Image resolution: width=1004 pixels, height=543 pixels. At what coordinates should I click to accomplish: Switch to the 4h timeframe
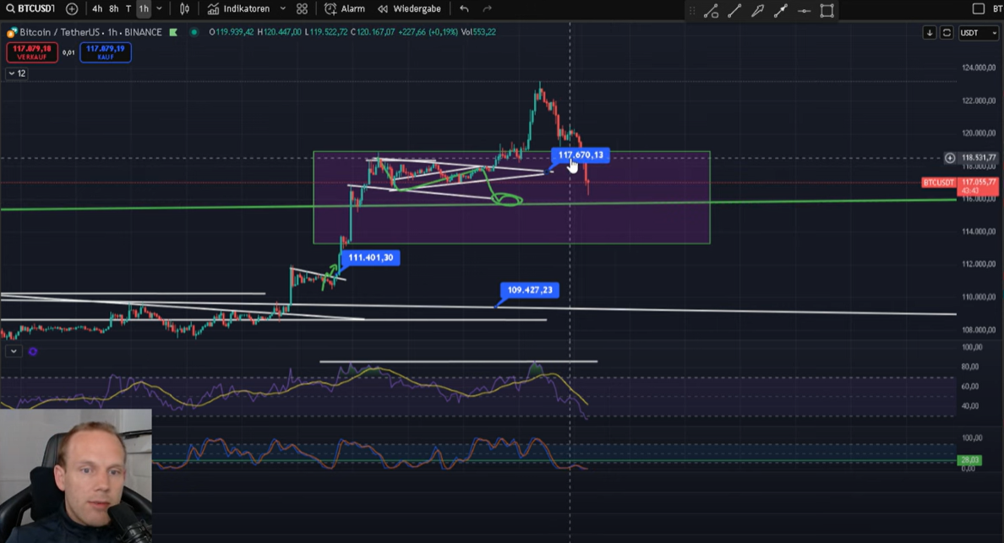(97, 9)
